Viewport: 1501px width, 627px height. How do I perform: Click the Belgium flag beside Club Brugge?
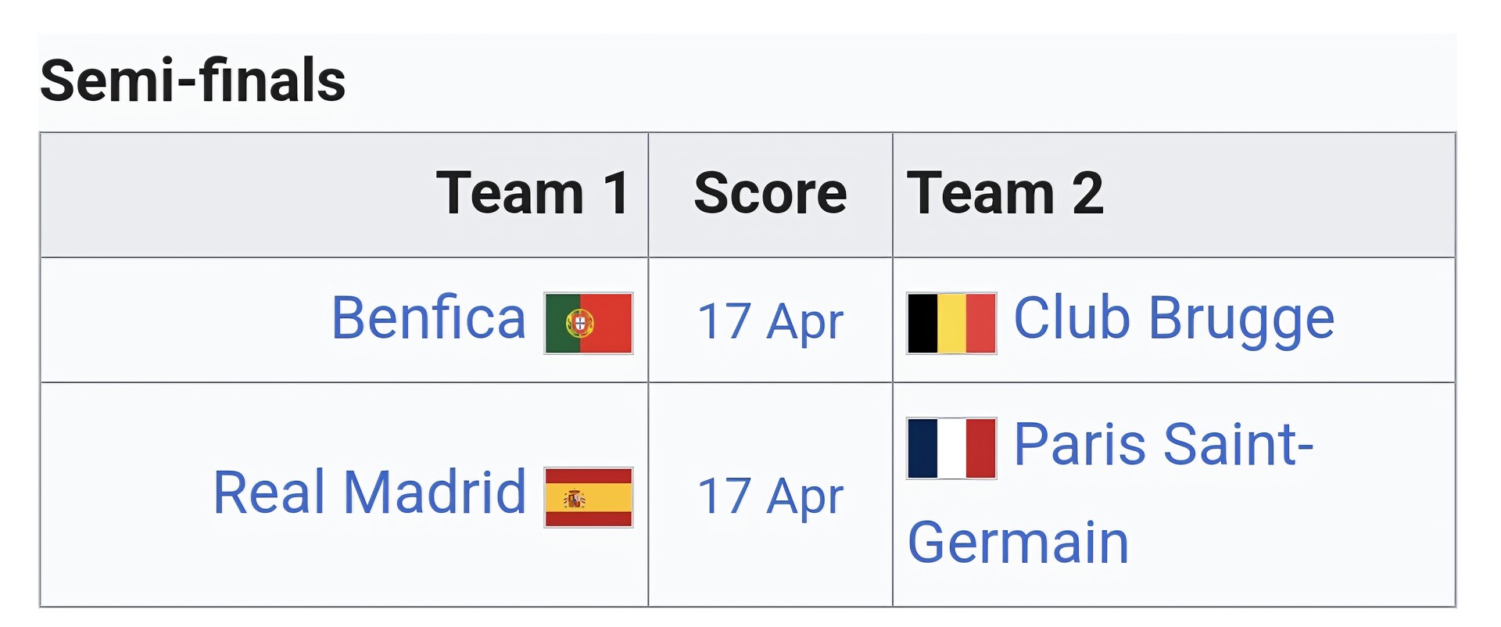[x=951, y=323]
